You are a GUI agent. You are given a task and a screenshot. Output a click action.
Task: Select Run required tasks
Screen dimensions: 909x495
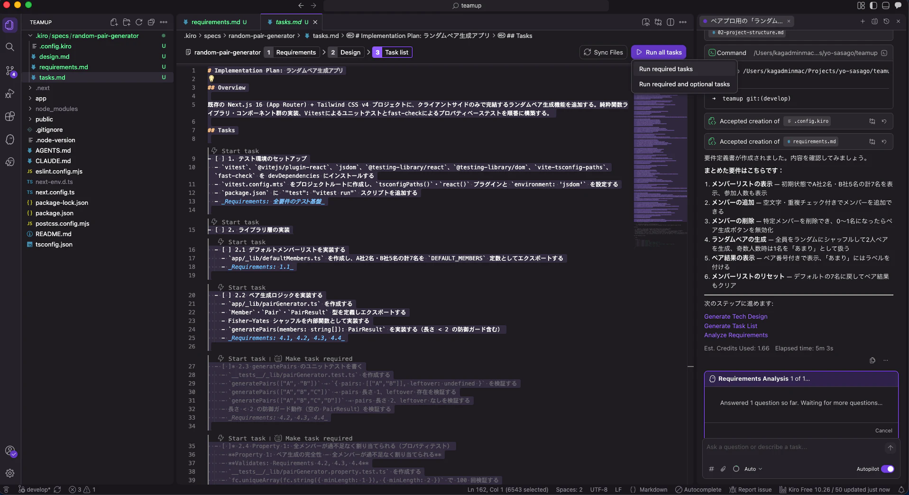(x=684, y=69)
